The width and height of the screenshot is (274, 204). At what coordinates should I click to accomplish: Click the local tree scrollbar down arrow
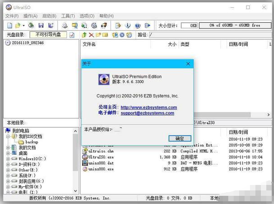tap(76, 191)
